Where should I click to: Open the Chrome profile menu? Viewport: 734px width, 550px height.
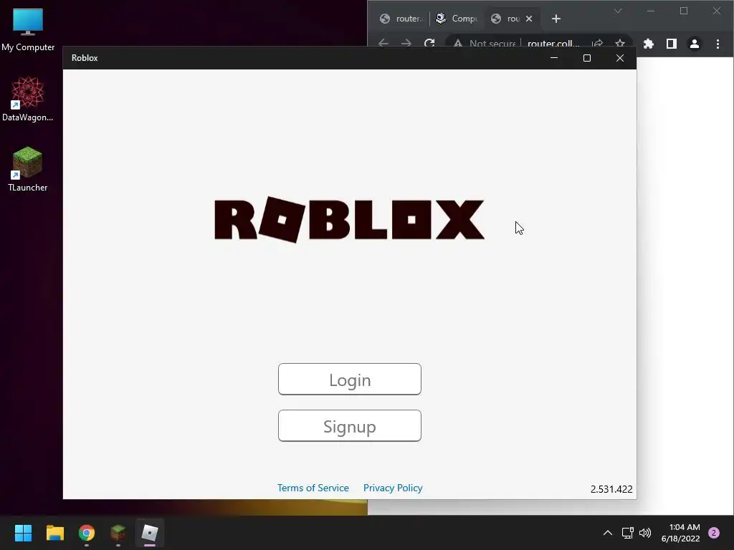point(694,44)
